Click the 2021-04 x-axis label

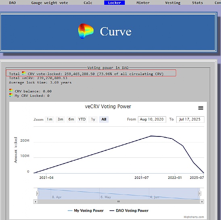pos(46,178)
